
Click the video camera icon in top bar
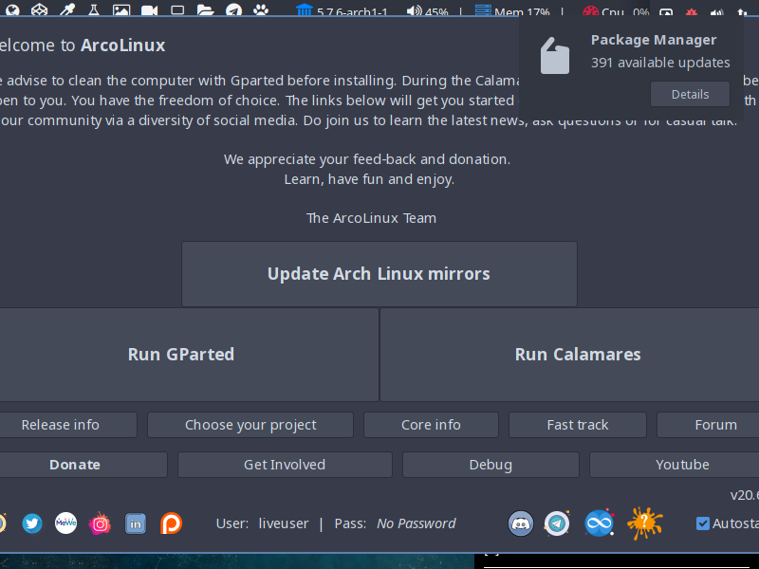click(x=149, y=10)
